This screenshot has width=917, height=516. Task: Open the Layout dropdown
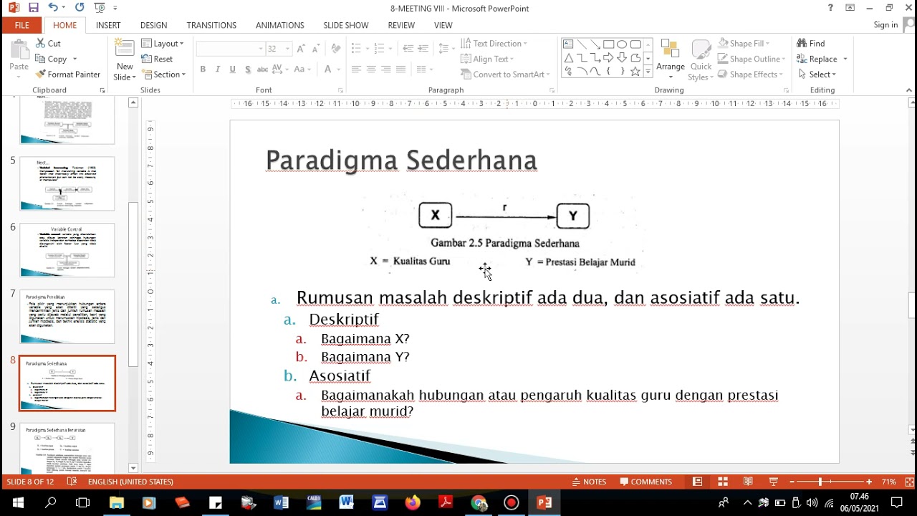click(x=163, y=44)
